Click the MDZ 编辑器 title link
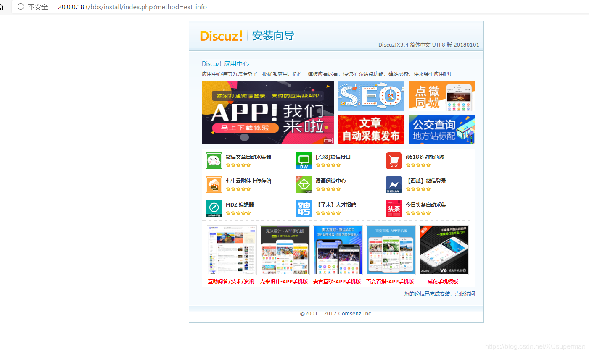The image size is (589, 354). coord(240,205)
